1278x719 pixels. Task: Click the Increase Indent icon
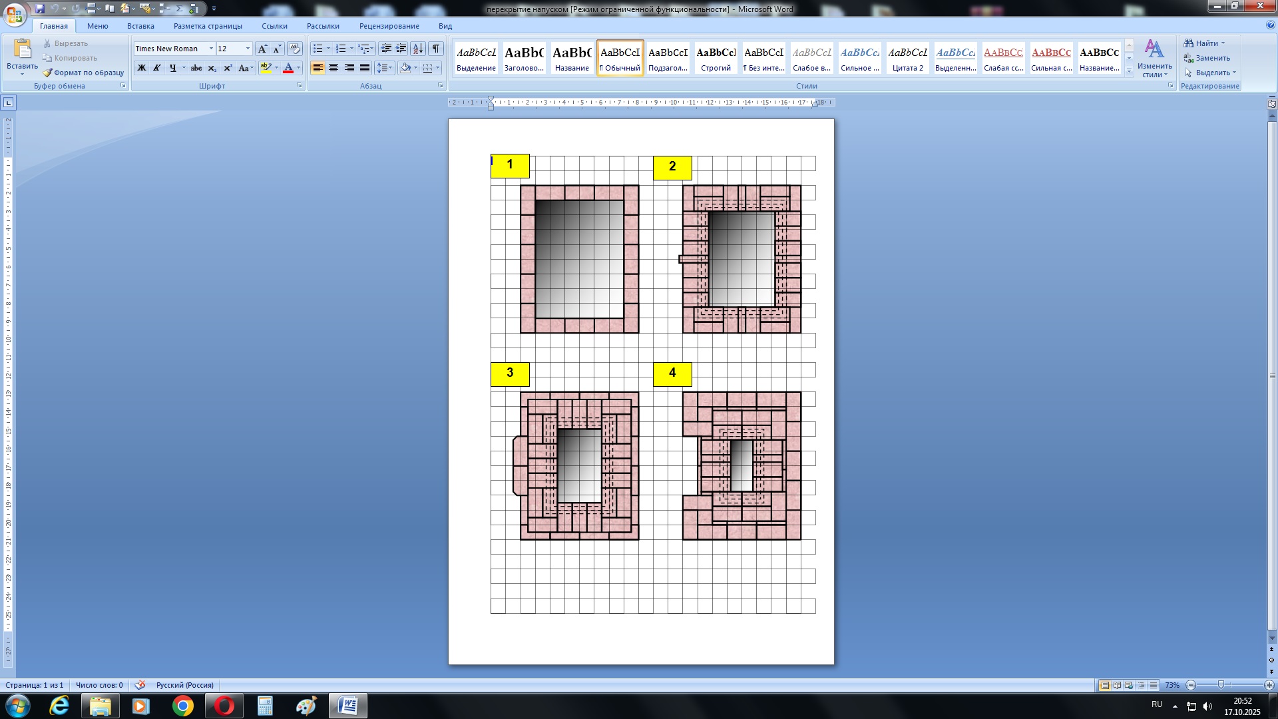point(401,49)
